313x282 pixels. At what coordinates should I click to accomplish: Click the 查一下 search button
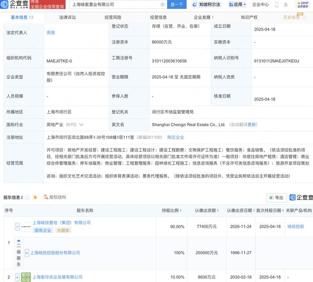177,4
